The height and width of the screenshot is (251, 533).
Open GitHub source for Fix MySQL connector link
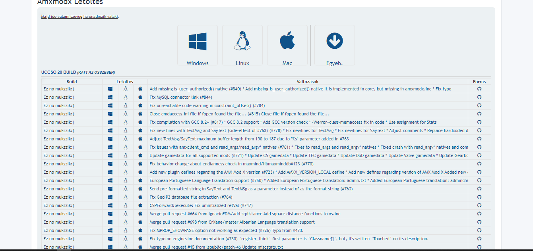click(x=479, y=97)
